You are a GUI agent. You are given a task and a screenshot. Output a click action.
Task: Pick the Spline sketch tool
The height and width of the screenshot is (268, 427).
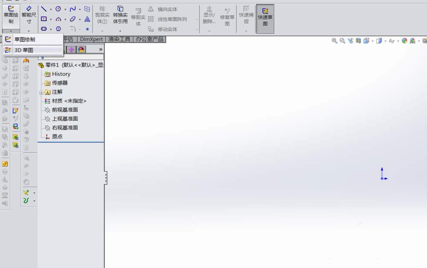[x=72, y=9]
